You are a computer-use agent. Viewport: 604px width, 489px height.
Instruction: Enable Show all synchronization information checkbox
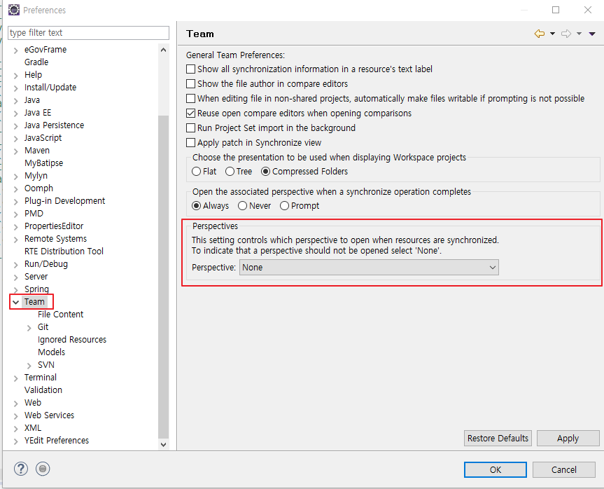click(190, 69)
